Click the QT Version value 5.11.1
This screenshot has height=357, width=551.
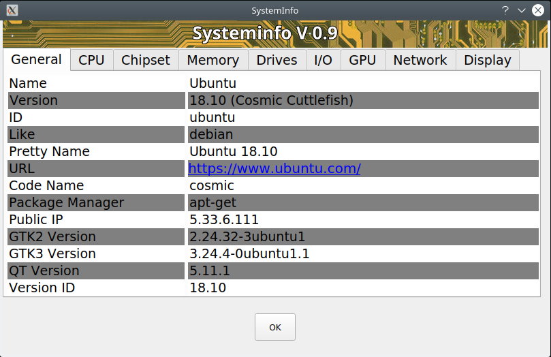point(209,270)
